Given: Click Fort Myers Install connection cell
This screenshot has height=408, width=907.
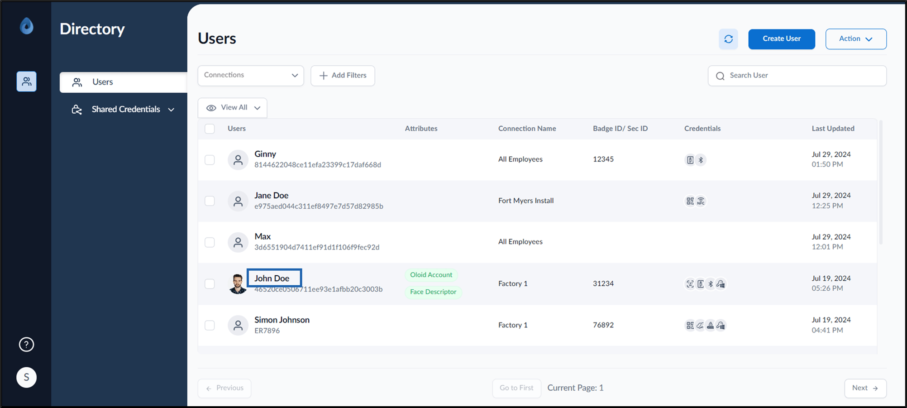Looking at the screenshot, I should [x=526, y=201].
